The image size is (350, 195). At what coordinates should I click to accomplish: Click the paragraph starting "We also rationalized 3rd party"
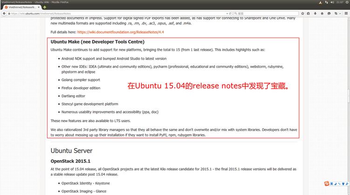174,132
